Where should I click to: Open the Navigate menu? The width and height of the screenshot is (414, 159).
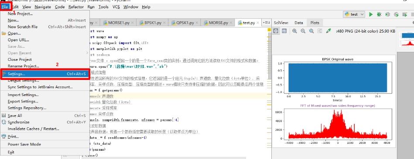click(43, 7)
